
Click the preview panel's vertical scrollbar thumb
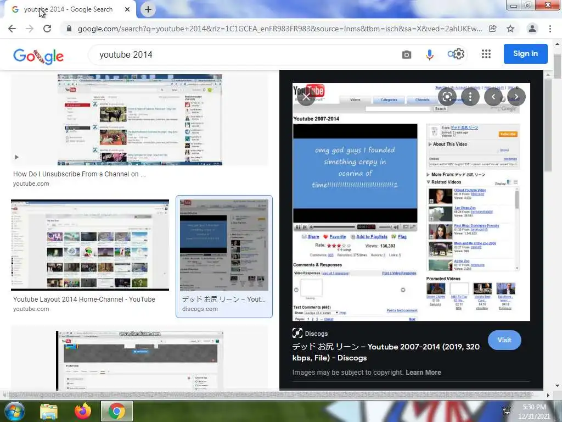click(548, 126)
